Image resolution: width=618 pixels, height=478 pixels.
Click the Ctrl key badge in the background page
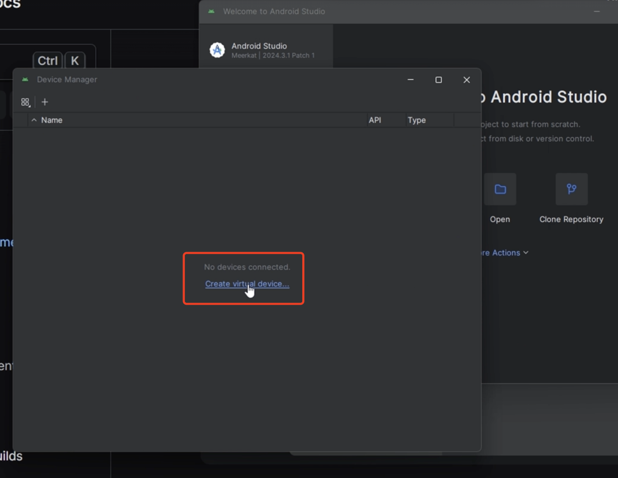[48, 60]
